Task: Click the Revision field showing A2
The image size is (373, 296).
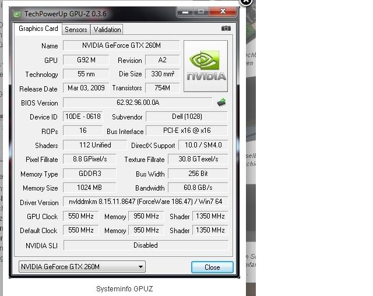Action: tap(162, 60)
